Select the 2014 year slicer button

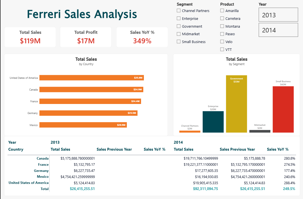tap(278, 30)
